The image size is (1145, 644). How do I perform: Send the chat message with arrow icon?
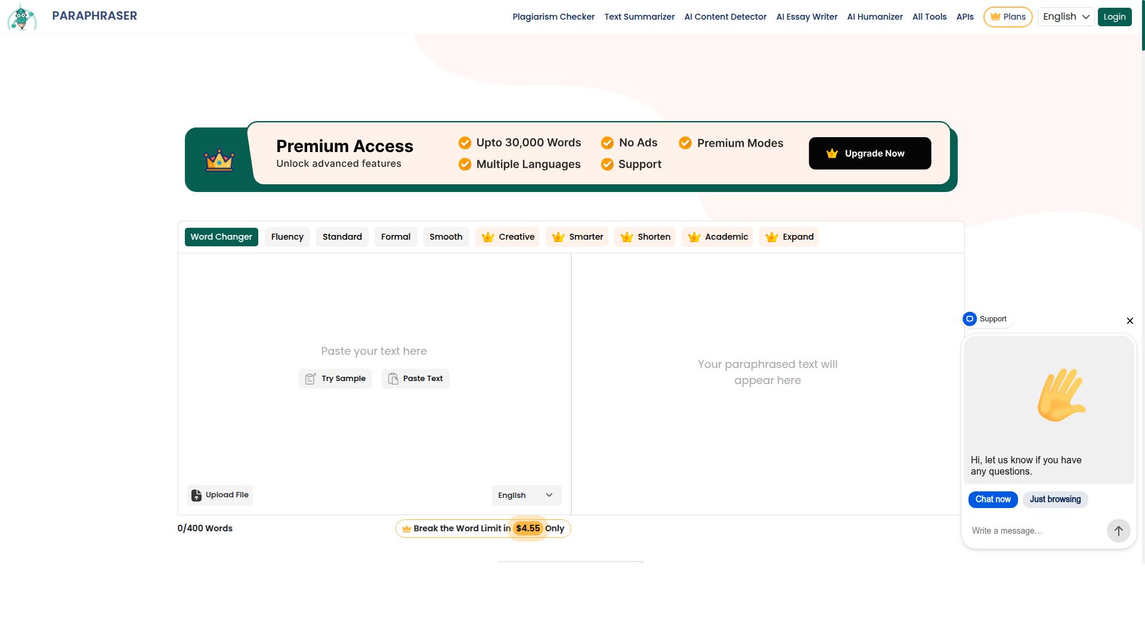click(1118, 531)
